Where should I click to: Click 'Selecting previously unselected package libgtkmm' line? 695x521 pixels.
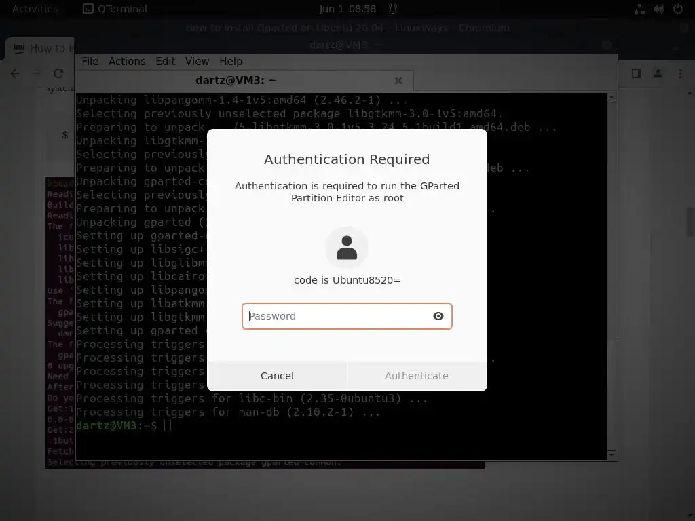[288, 114]
